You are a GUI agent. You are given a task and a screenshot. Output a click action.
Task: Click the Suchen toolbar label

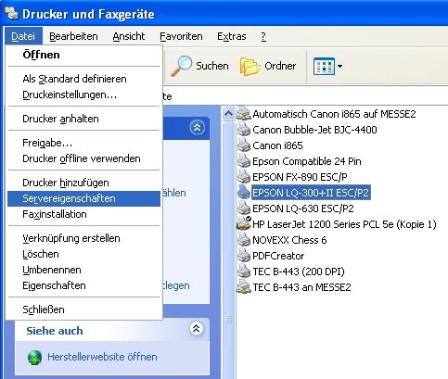click(212, 66)
